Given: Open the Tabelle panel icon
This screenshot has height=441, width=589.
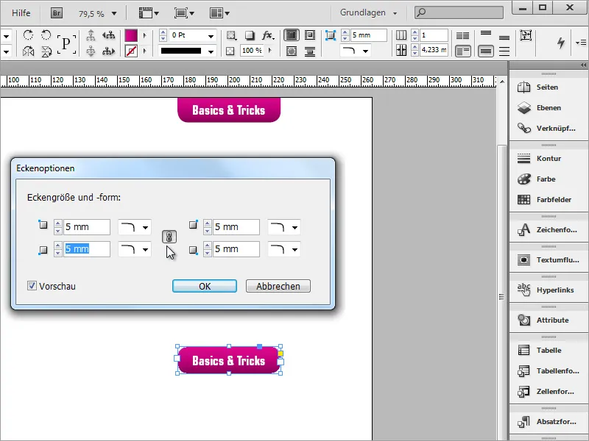Looking at the screenshot, I should (525, 351).
